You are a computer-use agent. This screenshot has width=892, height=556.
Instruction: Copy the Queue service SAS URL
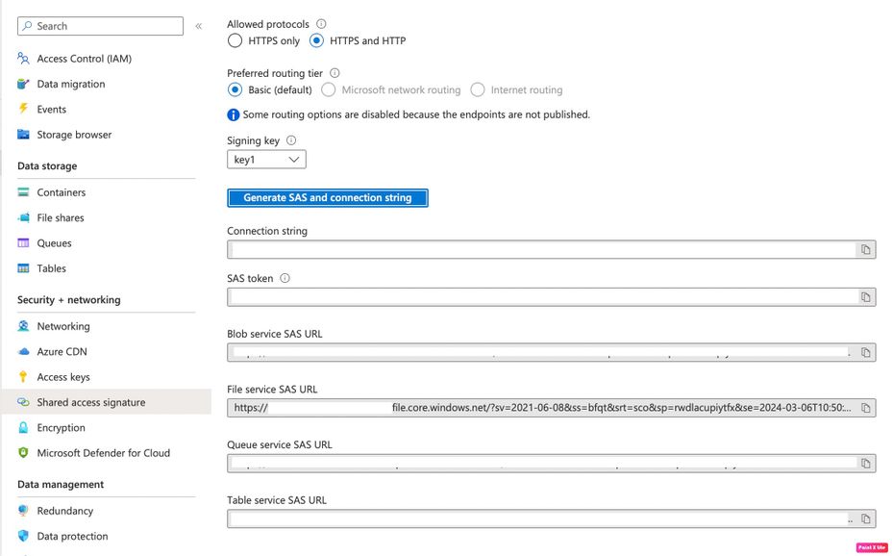pyautogui.click(x=865, y=464)
